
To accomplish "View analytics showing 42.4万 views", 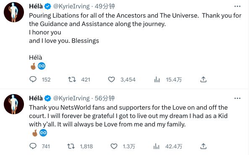I will (x=157, y=146).
